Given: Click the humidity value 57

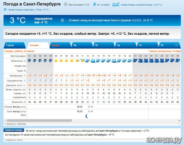Looking at the screenshot, I should [x=50, y=102].
